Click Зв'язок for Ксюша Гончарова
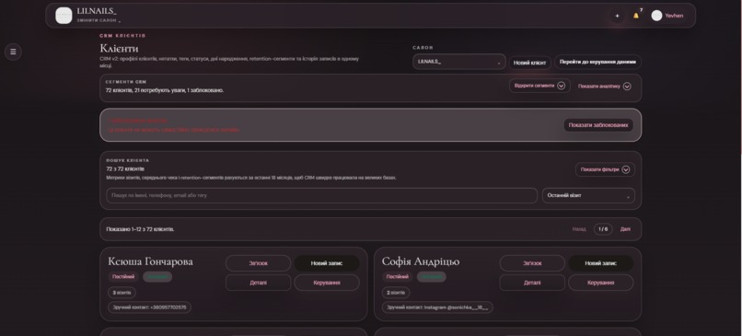The width and height of the screenshot is (742, 336). pyautogui.click(x=259, y=263)
